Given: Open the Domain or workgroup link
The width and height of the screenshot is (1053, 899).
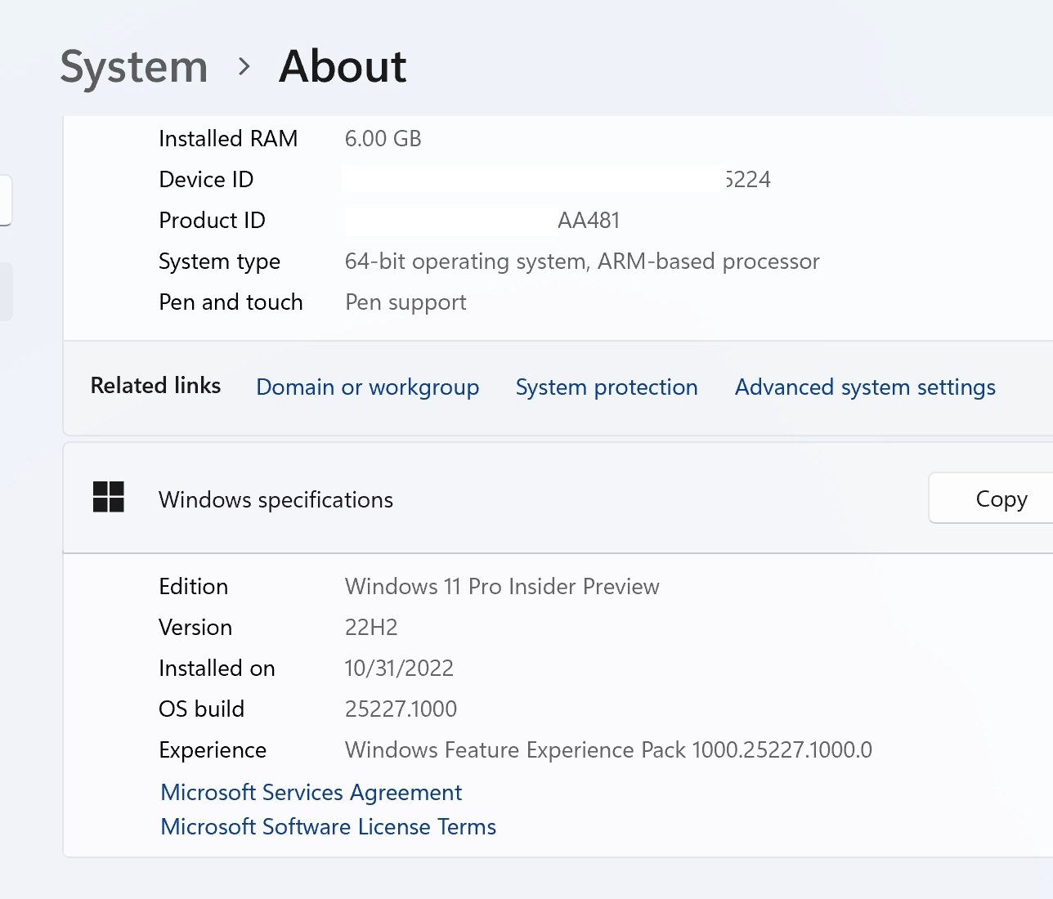Looking at the screenshot, I should (367, 387).
